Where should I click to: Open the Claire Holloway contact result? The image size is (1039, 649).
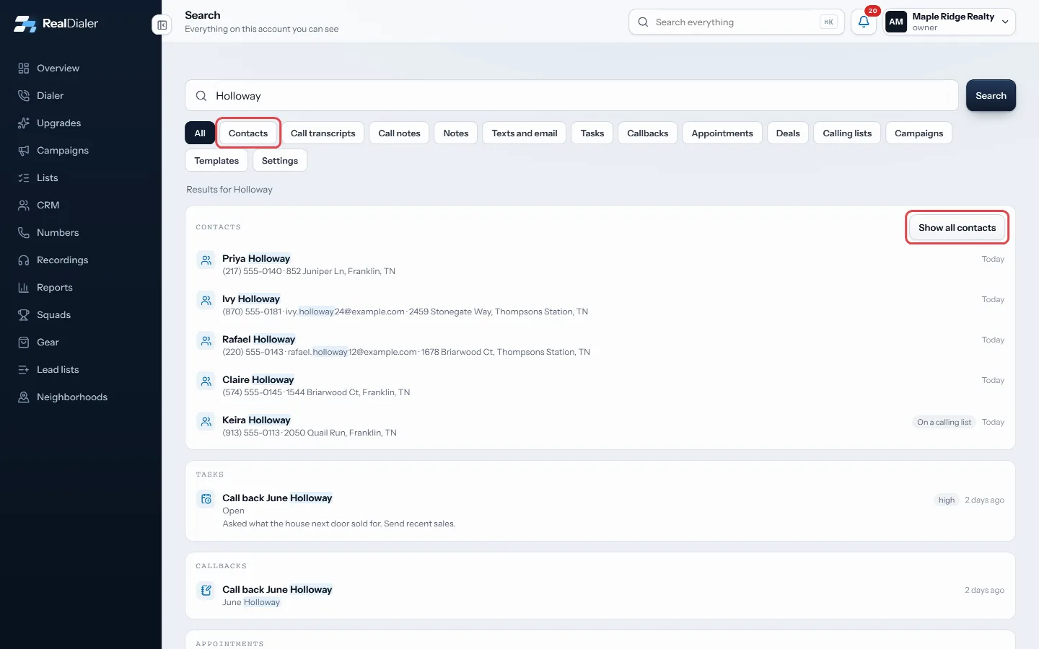600,386
